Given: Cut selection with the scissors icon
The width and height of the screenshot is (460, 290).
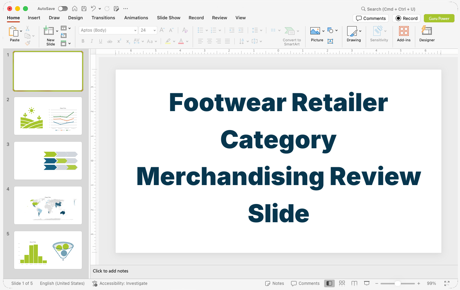Looking at the screenshot, I should 28,29.
